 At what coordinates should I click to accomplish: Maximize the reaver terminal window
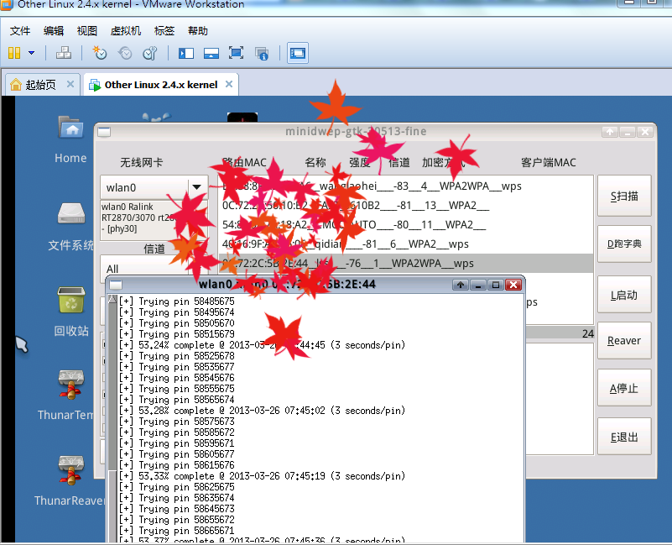pos(496,285)
